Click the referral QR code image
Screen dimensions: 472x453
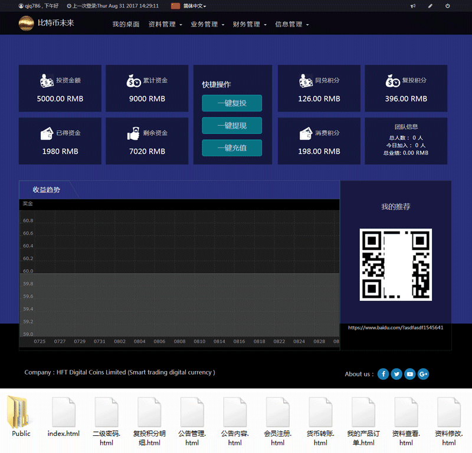point(395,264)
